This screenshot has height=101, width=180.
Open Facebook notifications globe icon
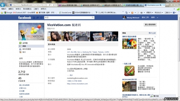click(x=41, y=18)
